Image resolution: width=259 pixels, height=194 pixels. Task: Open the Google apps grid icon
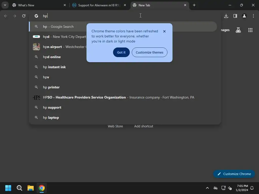(x=250, y=30)
